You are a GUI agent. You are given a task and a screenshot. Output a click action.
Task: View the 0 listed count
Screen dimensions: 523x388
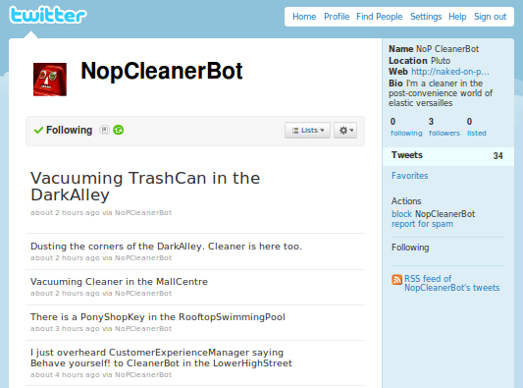pos(477,127)
